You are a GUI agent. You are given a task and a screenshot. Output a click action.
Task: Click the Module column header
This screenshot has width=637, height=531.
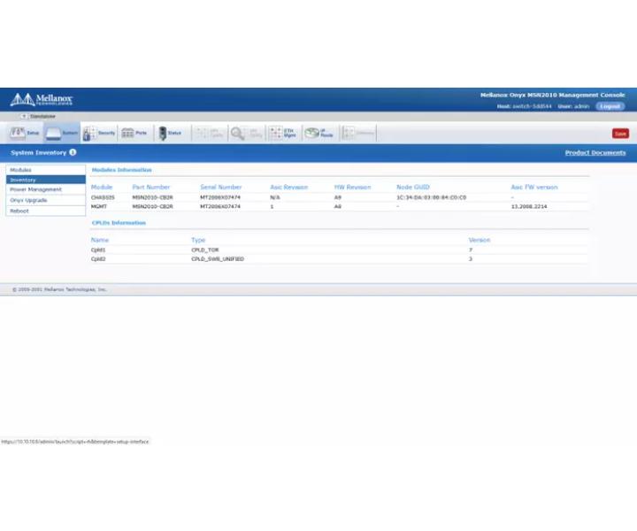(x=102, y=187)
